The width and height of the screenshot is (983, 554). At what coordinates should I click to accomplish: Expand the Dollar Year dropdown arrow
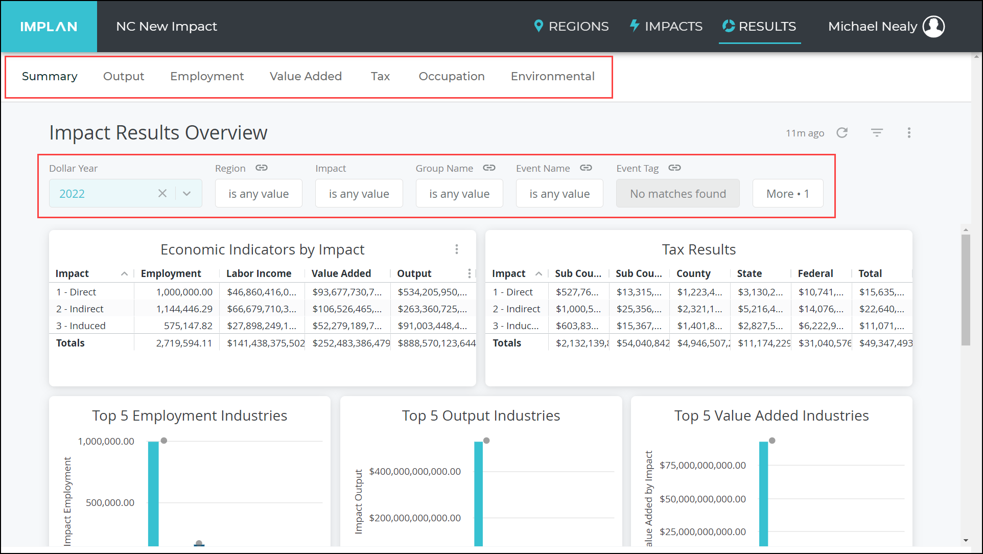pos(187,193)
